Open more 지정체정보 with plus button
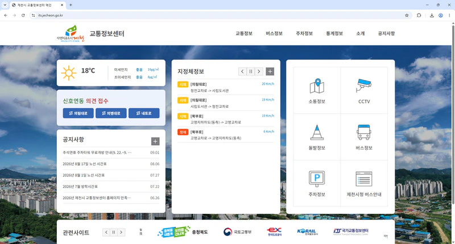This screenshot has height=244, width=455. pyautogui.click(x=270, y=71)
